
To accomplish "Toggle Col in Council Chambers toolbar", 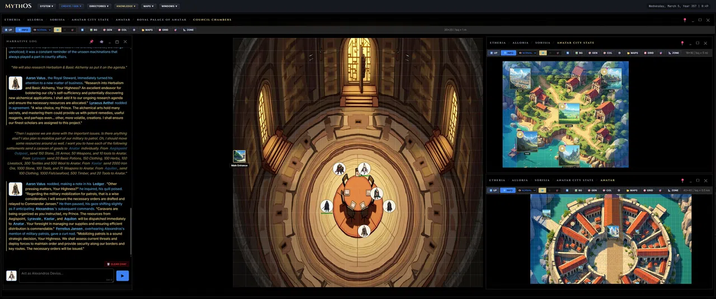I will click(123, 30).
